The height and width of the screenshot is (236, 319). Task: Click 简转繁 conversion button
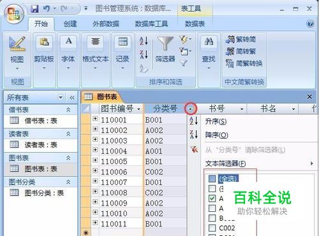point(241,52)
